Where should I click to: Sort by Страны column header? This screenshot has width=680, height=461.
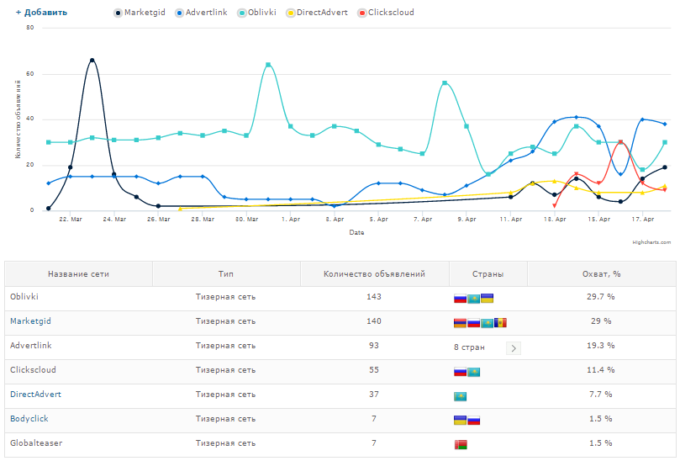click(488, 274)
